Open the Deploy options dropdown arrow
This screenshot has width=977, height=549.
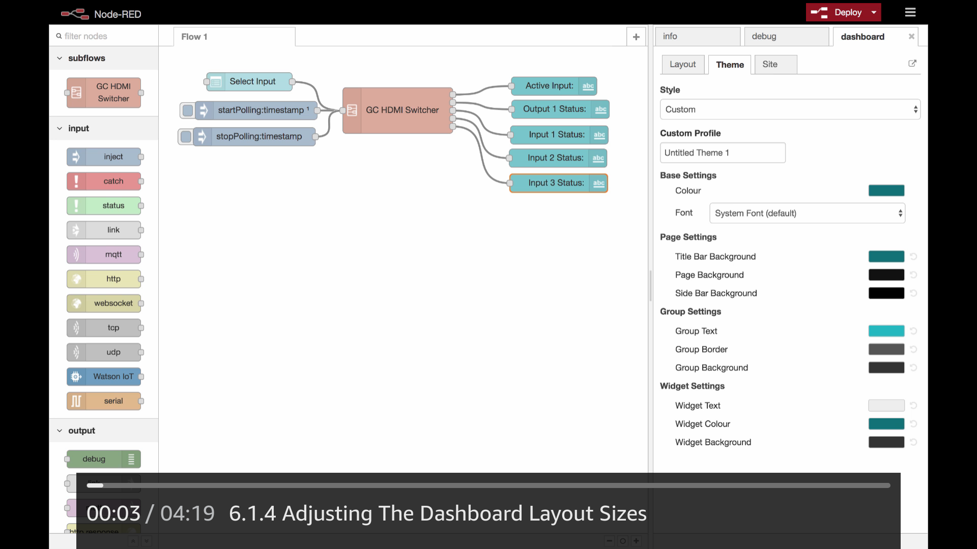pos(874,12)
